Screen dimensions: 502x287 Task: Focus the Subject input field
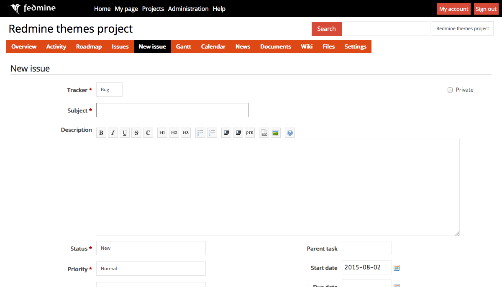point(172,110)
